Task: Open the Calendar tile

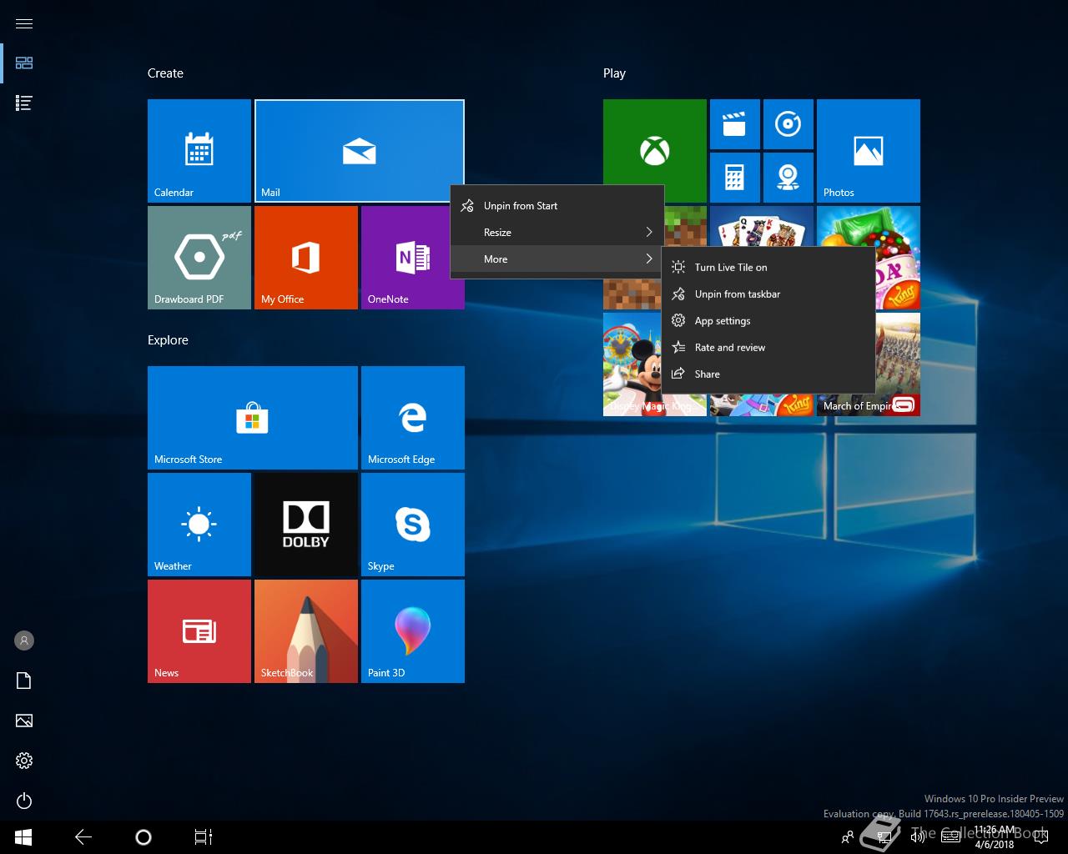Action: (199, 151)
